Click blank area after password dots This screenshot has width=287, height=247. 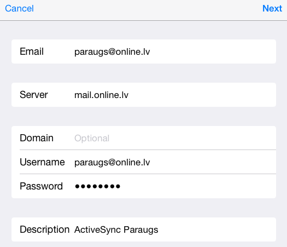pyautogui.click(x=198, y=186)
